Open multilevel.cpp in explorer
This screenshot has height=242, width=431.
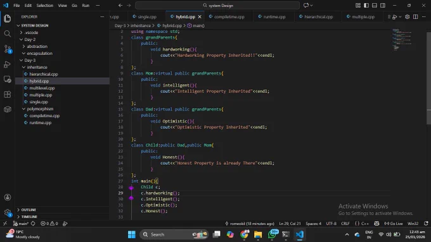tap(42, 88)
